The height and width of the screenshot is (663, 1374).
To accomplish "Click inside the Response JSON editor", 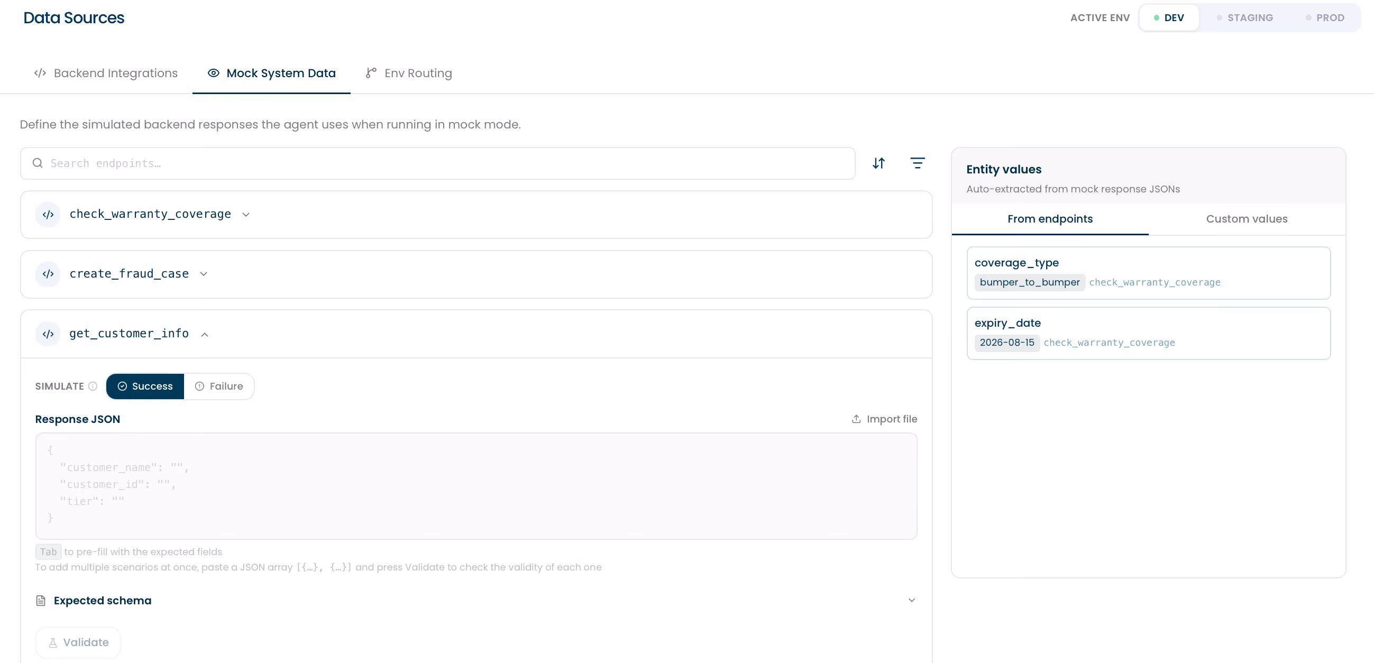I will (x=476, y=486).
